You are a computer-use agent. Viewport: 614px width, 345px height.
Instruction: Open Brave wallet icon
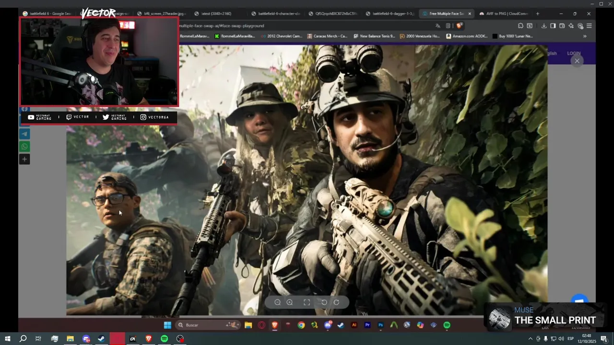coord(562,26)
